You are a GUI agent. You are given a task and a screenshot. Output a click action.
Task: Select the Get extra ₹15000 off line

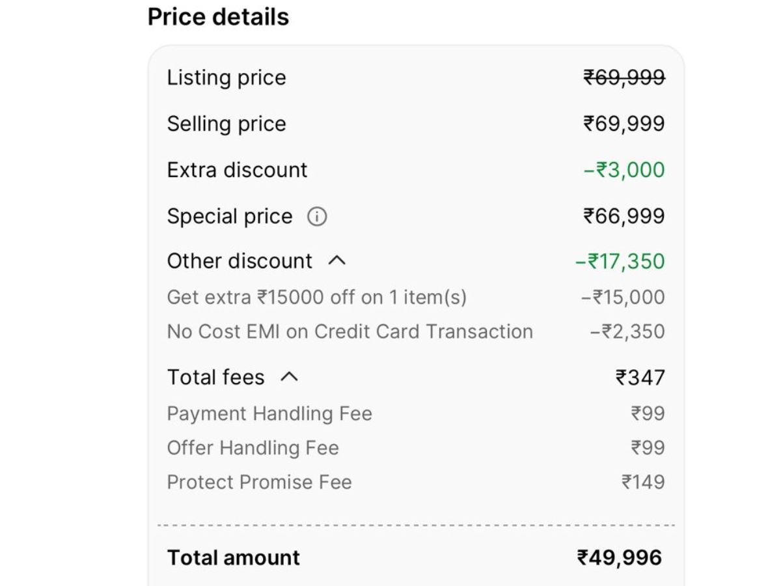316,298
